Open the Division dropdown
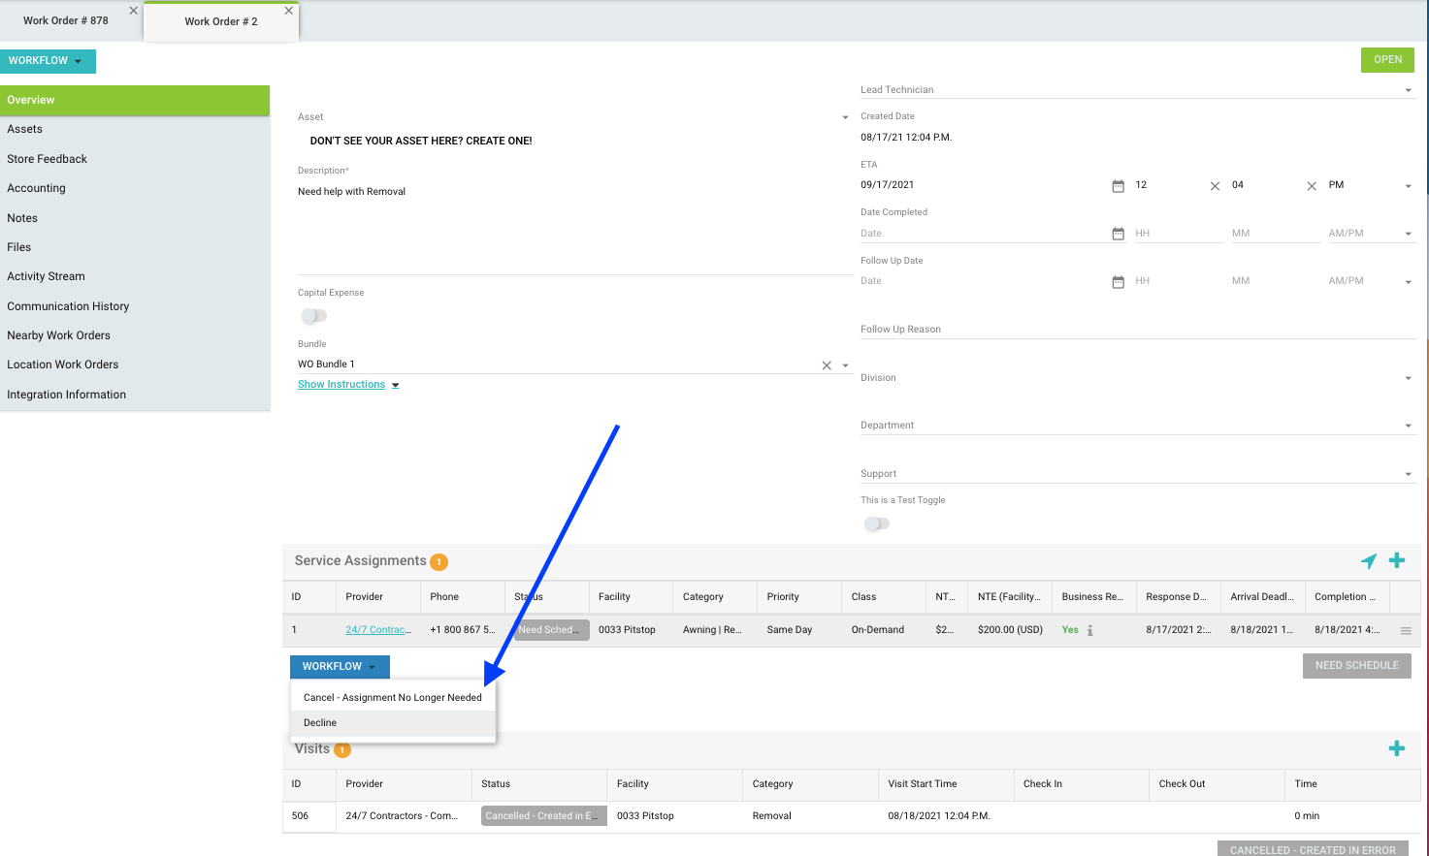 point(1408,379)
